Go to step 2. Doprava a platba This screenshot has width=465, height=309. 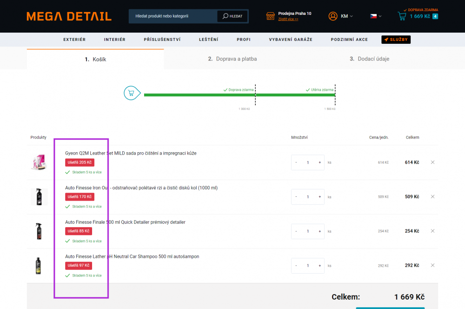232,59
